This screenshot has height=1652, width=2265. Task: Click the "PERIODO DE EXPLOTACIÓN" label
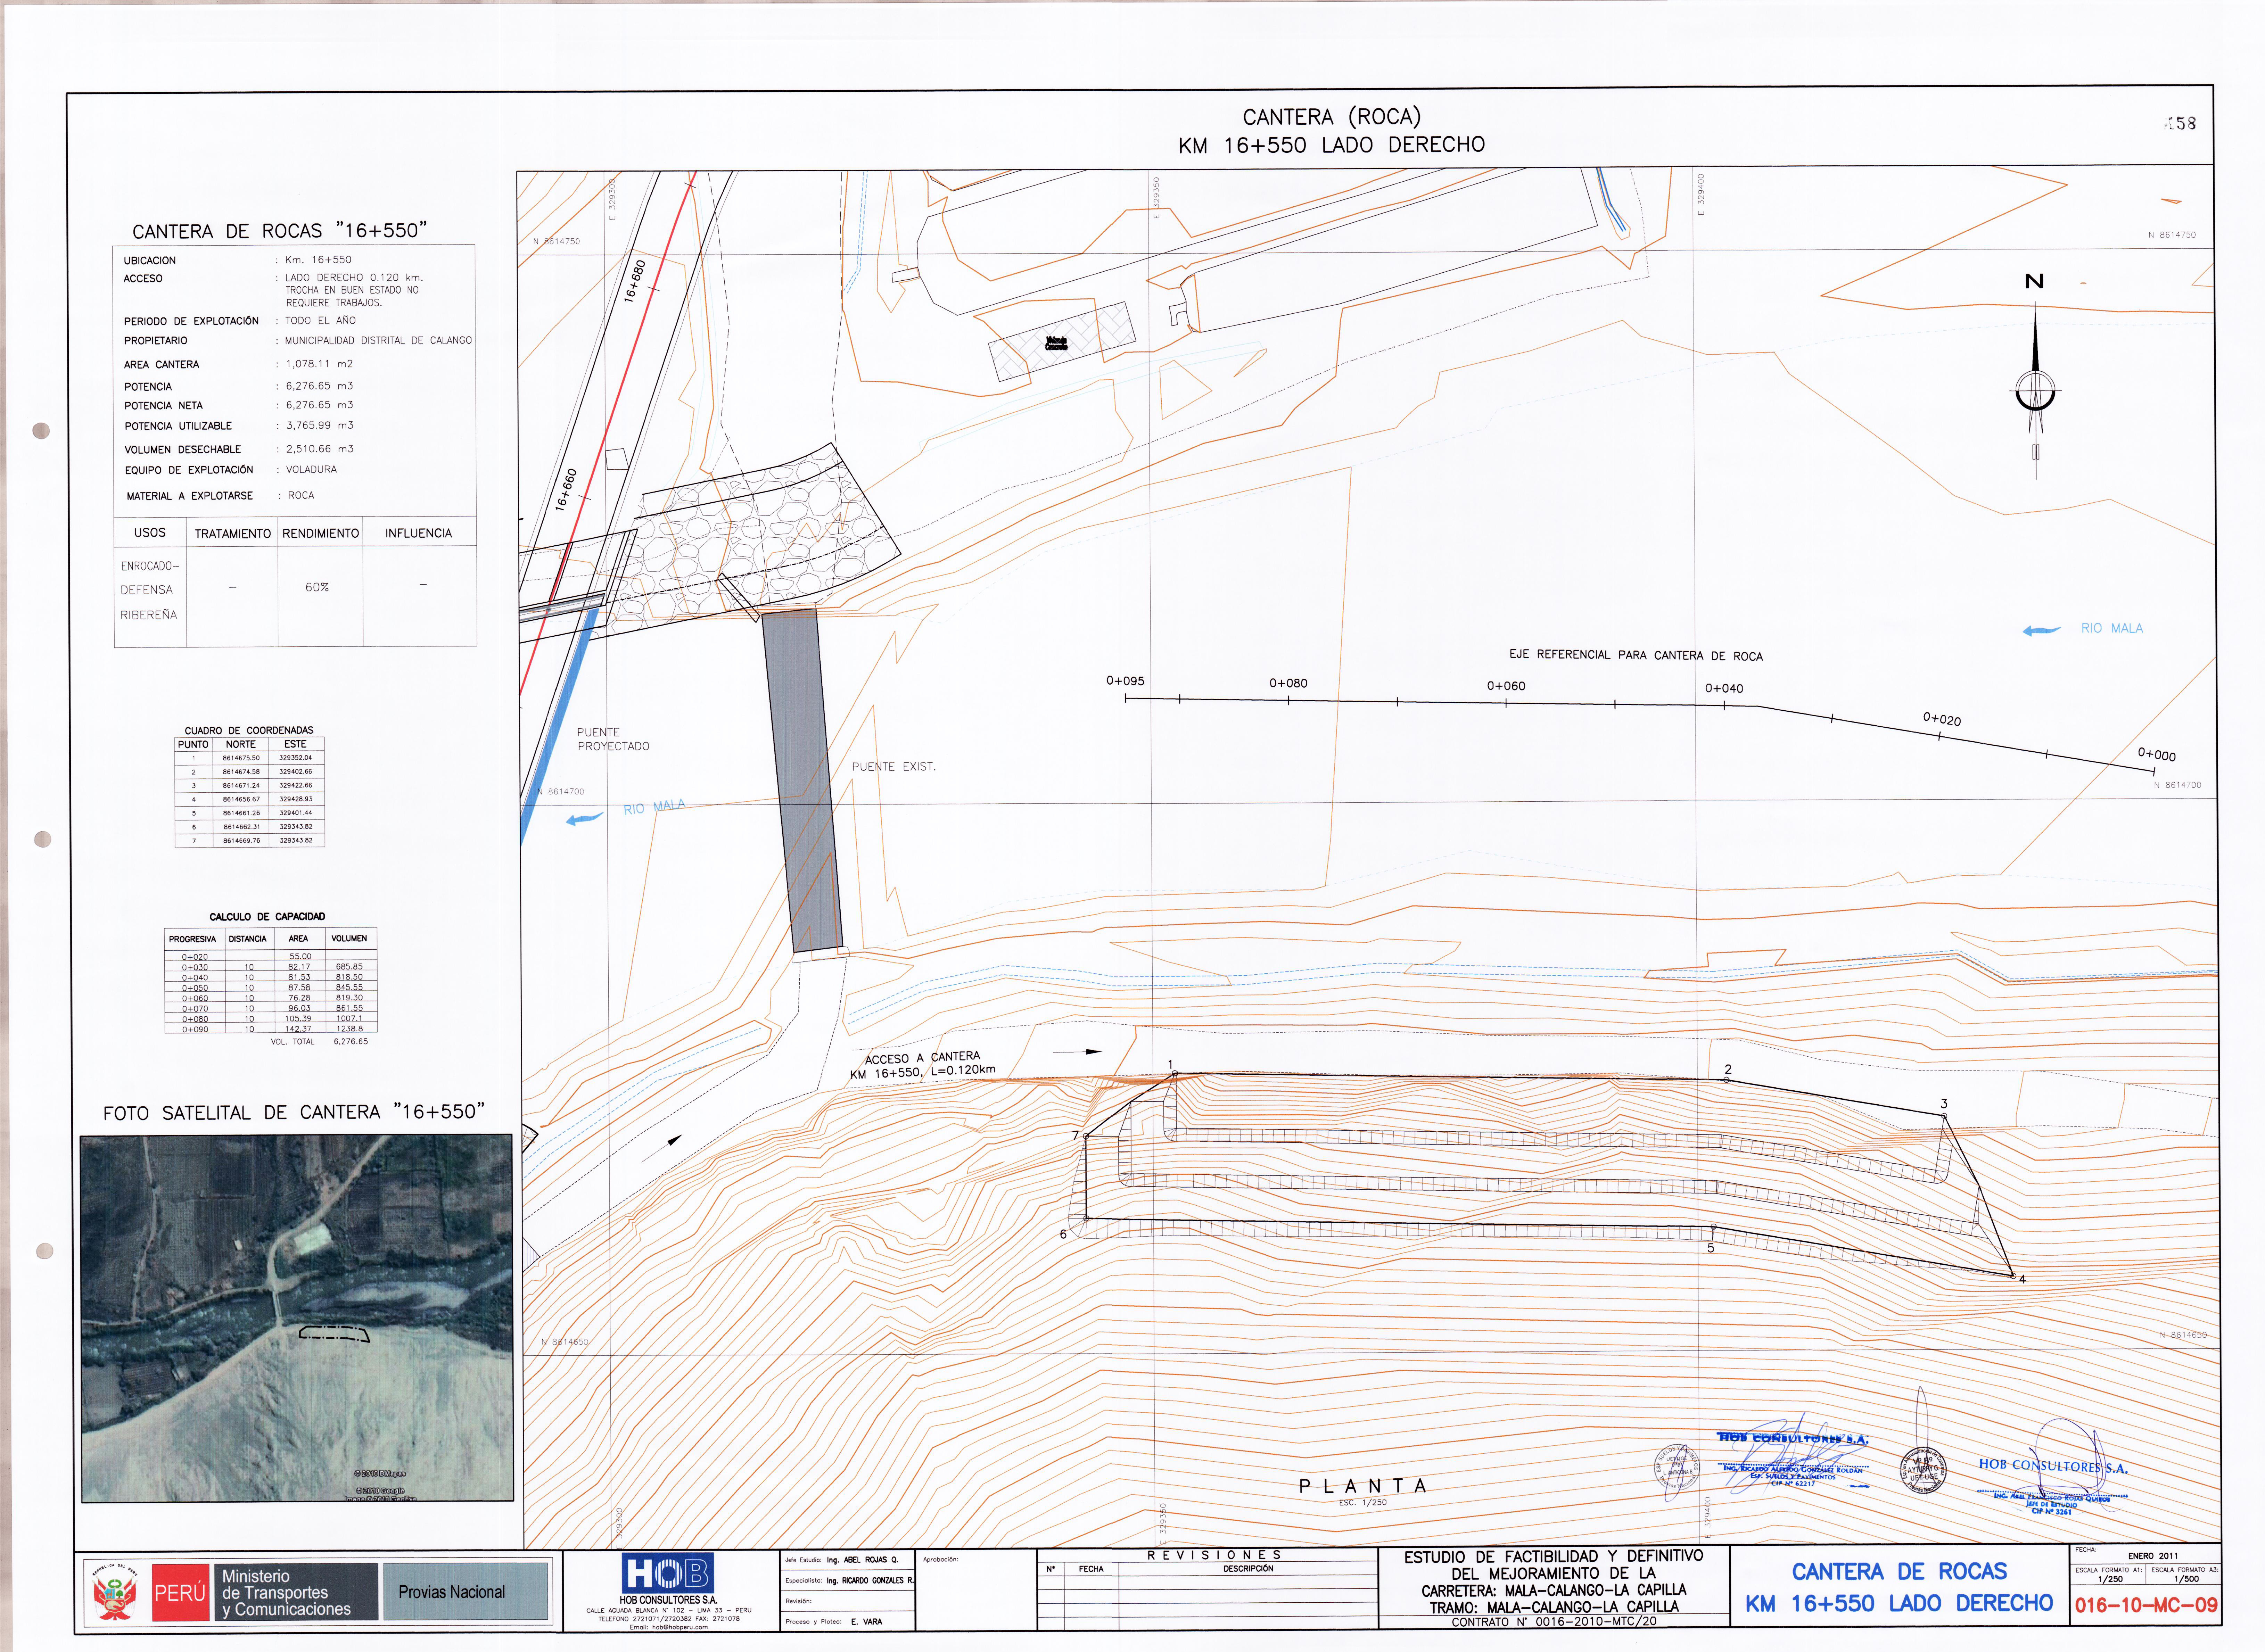pos(191,321)
